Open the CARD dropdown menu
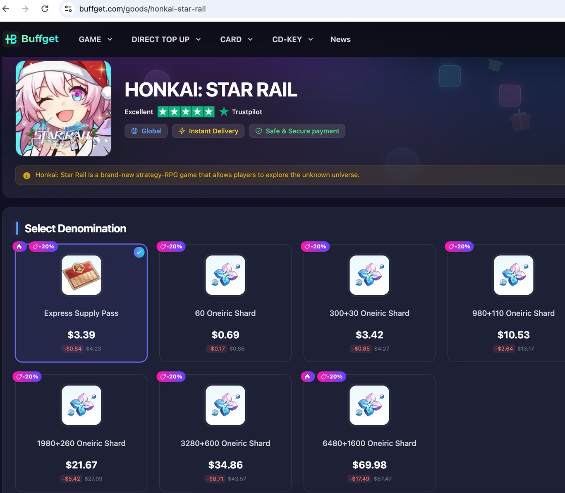565x493 pixels. [x=237, y=39]
